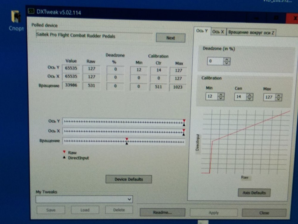Click Axis Defaults button
Screen dimensions: 298x224
click(x=254, y=193)
